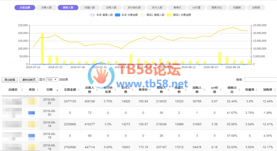The image size is (277, 151).
Task: Click the 搜索 table search input field
Action: click(261, 80)
